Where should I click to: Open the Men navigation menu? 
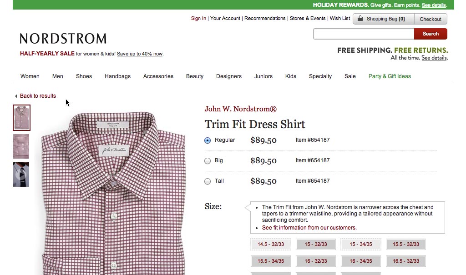pos(58,76)
